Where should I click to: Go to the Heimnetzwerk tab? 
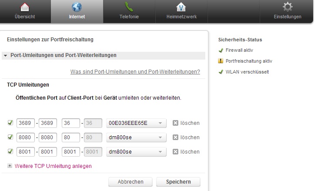181,11
